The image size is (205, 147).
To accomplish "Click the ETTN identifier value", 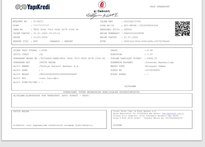I will click(x=147, y=41).
